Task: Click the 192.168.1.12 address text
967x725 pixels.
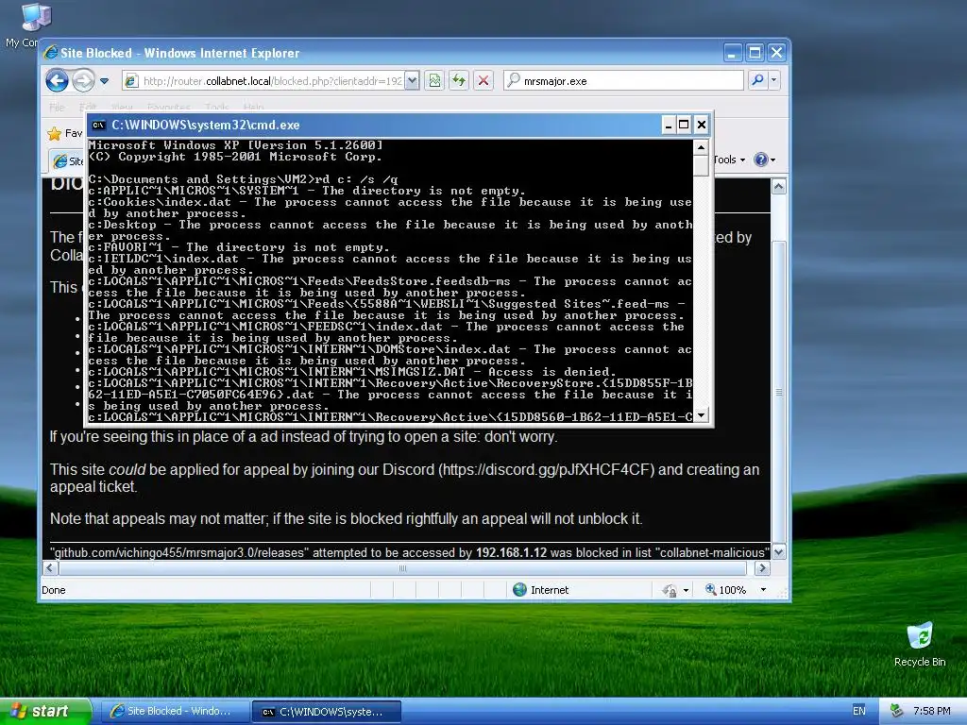Action: pyautogui.click(x=511, y=552)
